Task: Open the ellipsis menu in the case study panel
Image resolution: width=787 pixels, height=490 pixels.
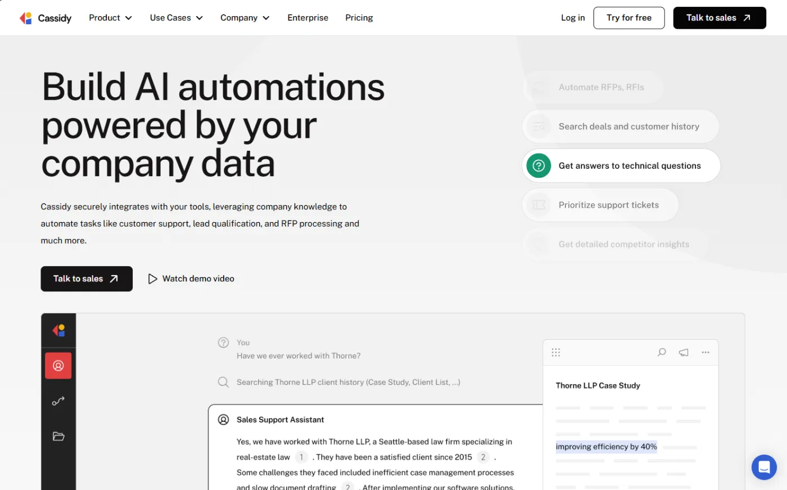Action: tap(705, 352)
